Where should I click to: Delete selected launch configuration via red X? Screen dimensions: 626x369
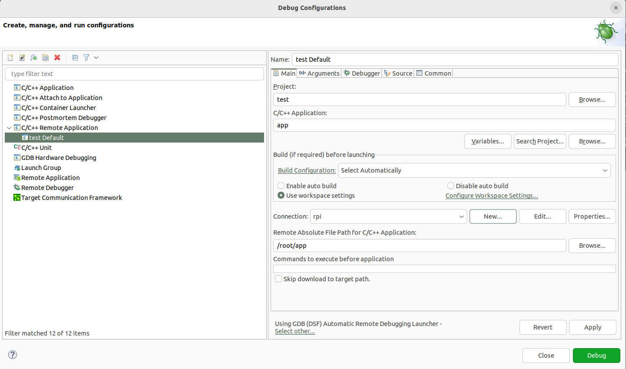pos(57,57)
